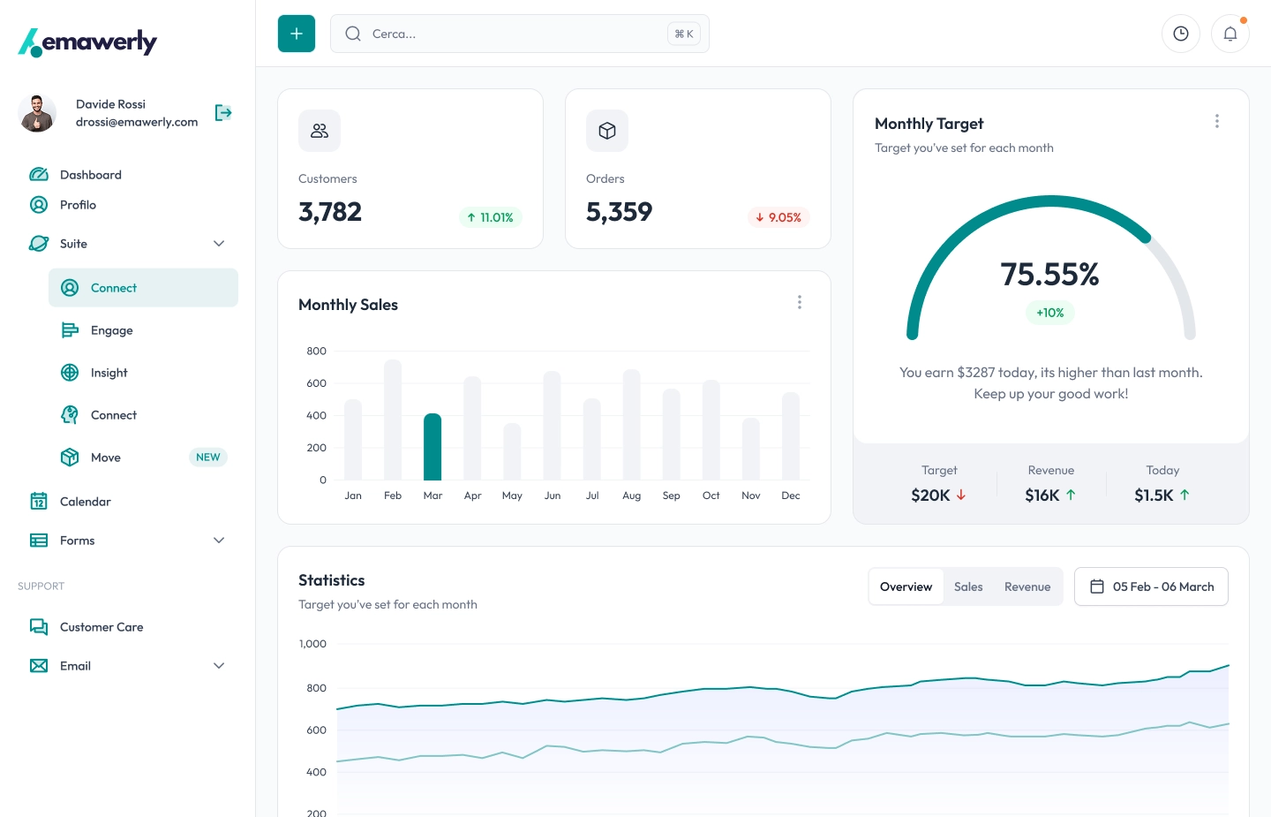Open the 05 Feb - 06 March date picker
The image size is (1271, 817).
point(1151,586)
